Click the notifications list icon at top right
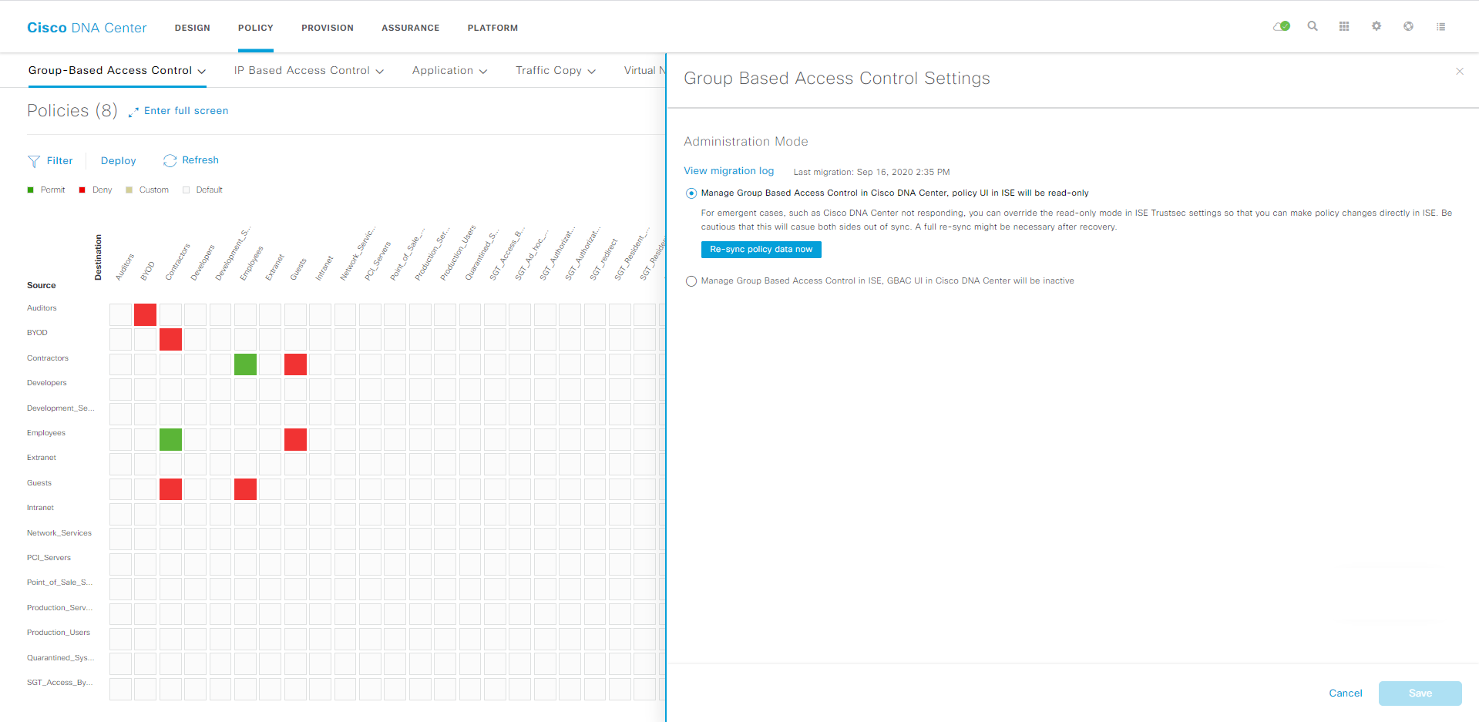 1441,26
